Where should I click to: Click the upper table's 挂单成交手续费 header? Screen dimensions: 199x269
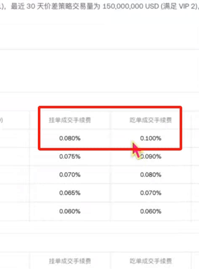click(x=70, y=120)
